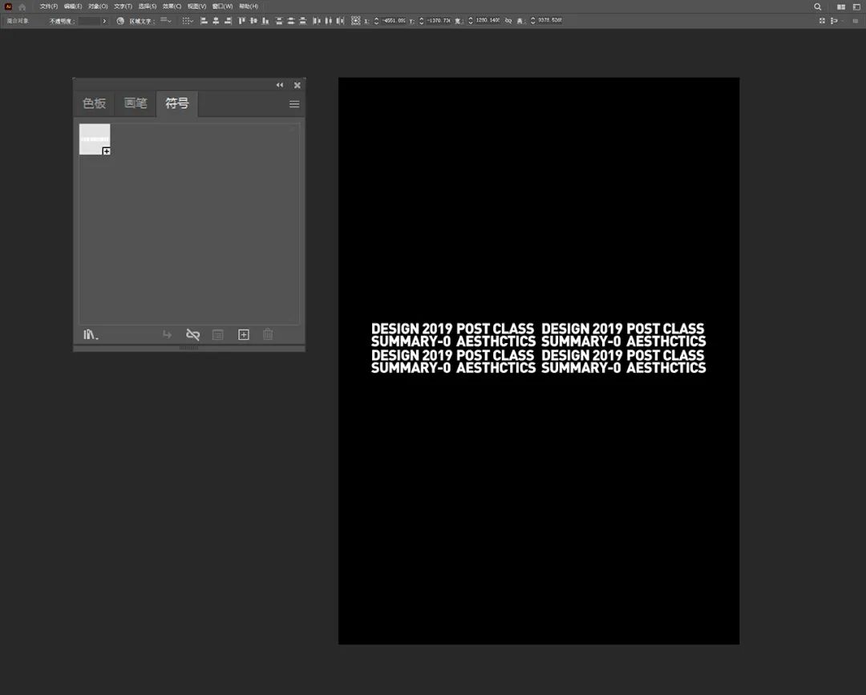Switch to the 画笔 (Brushes) tab
This screenshot has height=695, width=866.
pyautogui.click(x=136, y=103)
